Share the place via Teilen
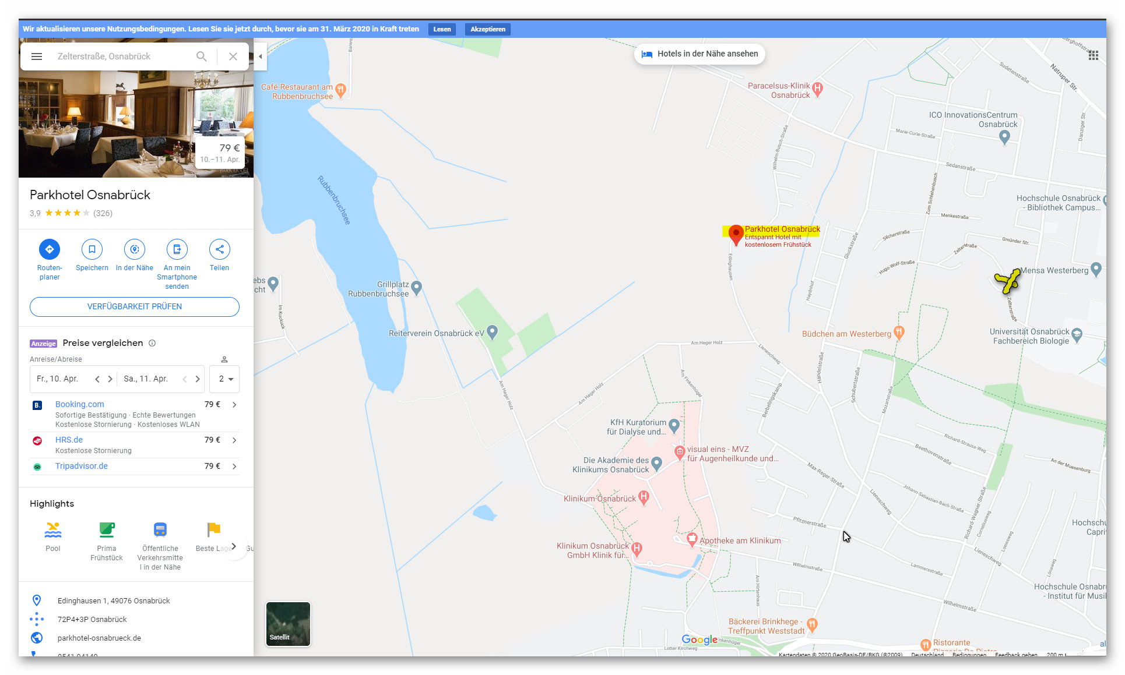 point(220,249)
